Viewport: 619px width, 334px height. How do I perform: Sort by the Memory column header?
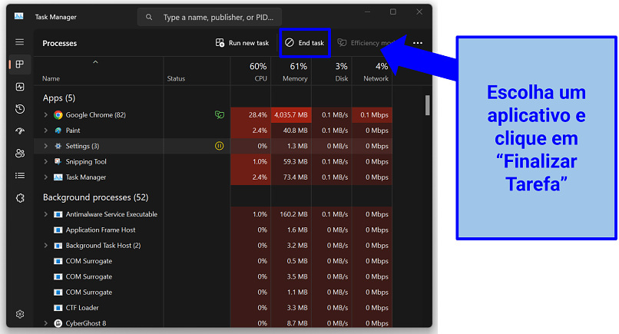291,71
